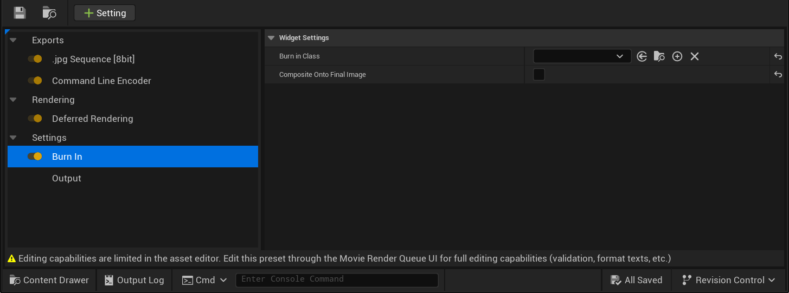
Task: Toggle the Deferred Rendering switch
Action: point(35,119)
